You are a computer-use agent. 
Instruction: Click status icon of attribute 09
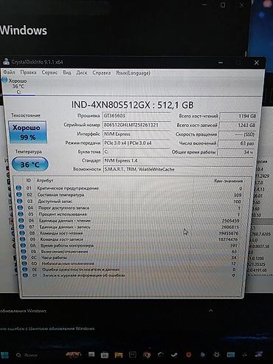(x=23, y=239)
